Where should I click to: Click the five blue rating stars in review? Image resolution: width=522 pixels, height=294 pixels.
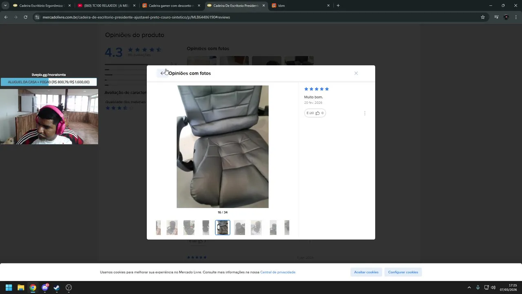[x=316, y=89]
